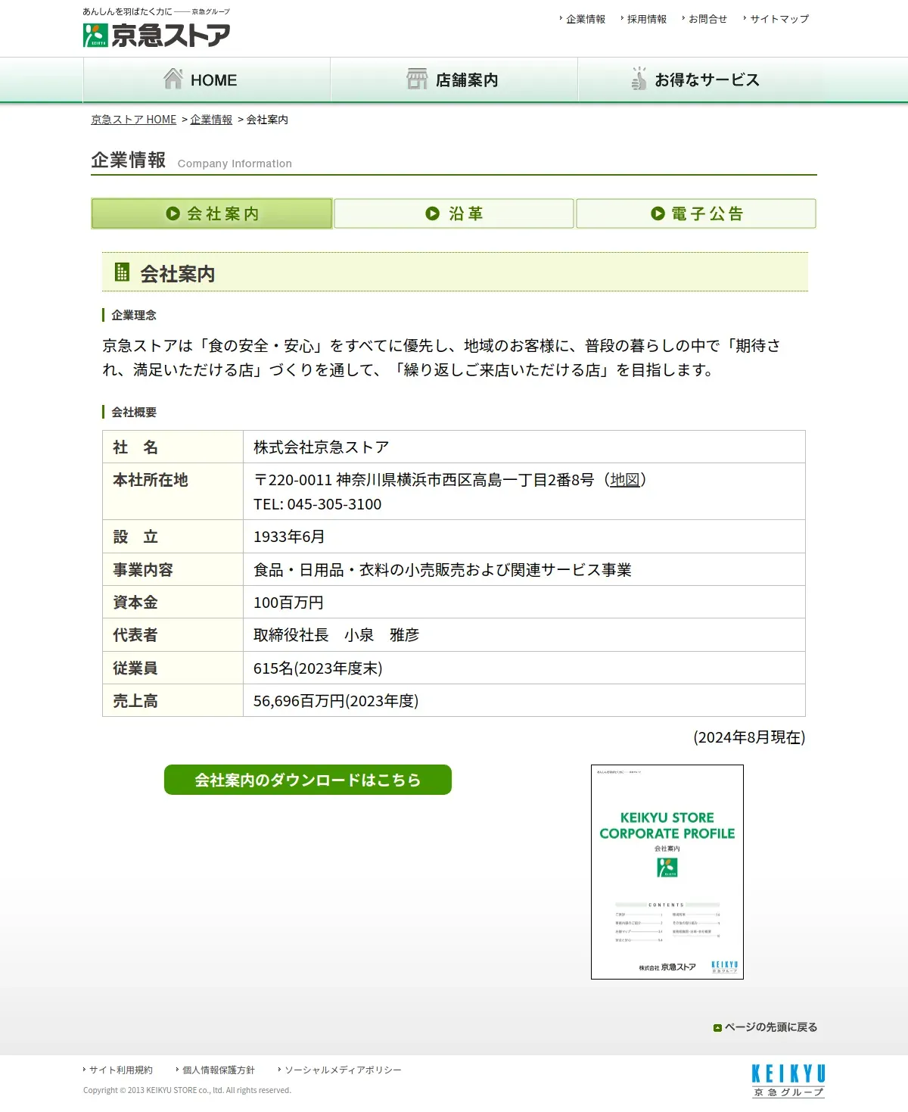Open サイト利用規約 footer link

point(121,1070)
